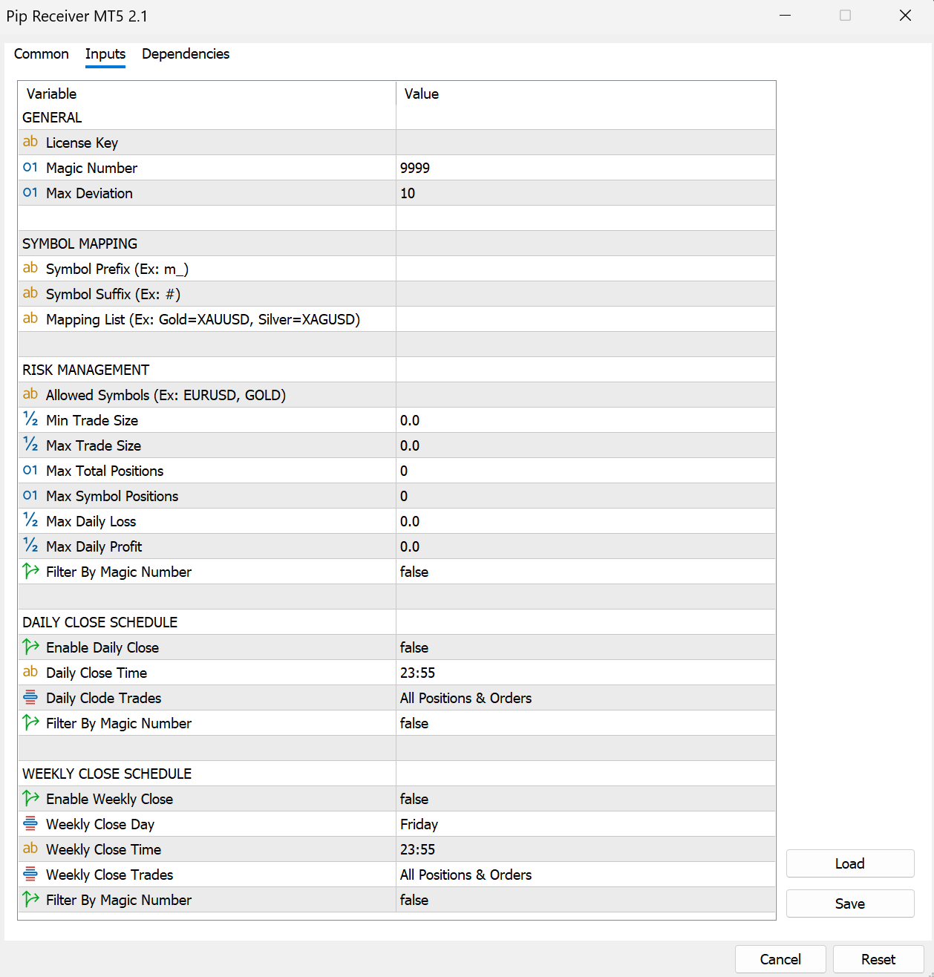Click the string icon beside Mapping List

click(x=30, y=319)
